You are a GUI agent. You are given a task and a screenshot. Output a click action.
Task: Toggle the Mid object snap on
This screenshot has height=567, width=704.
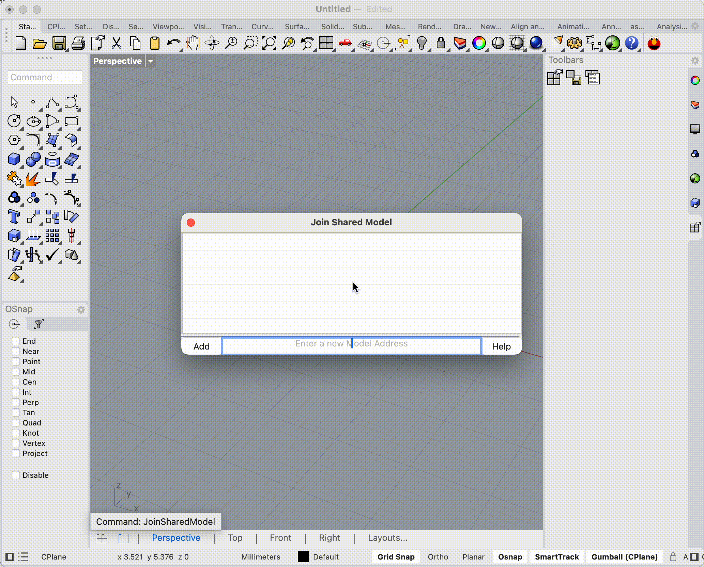[15, 371]
